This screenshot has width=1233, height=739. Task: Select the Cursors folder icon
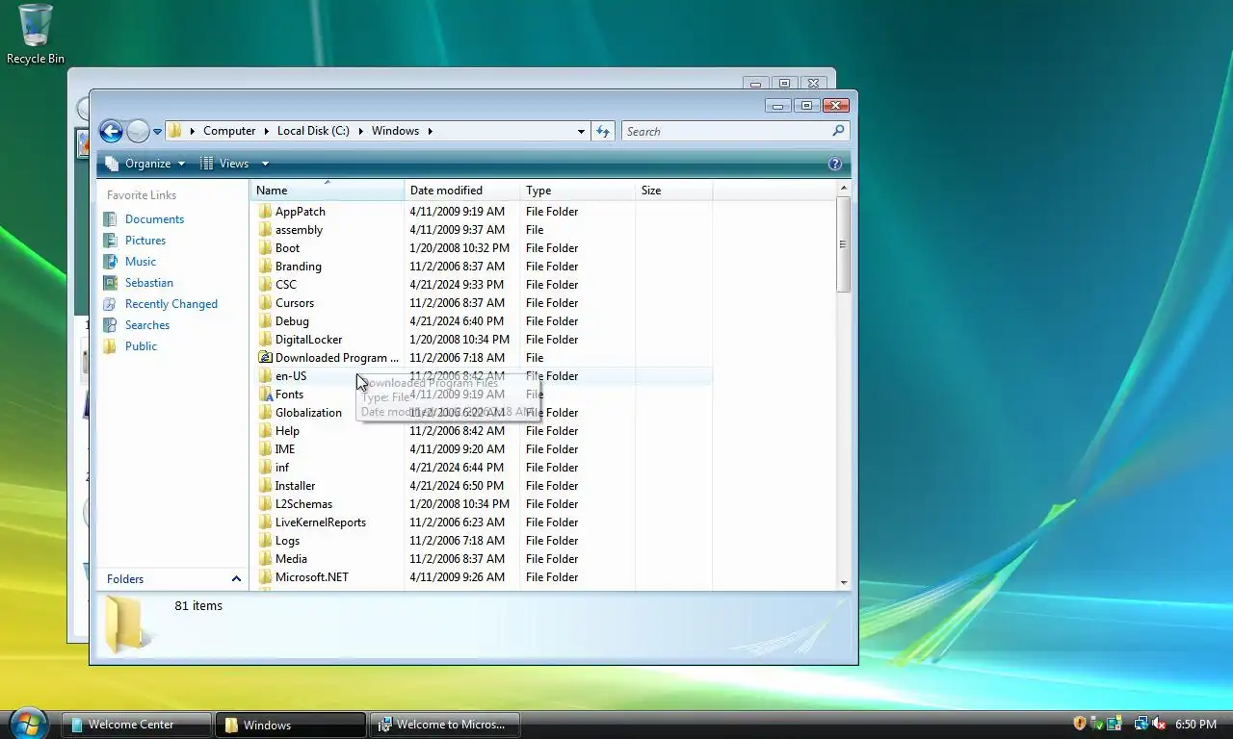click(x=266, y=303)
